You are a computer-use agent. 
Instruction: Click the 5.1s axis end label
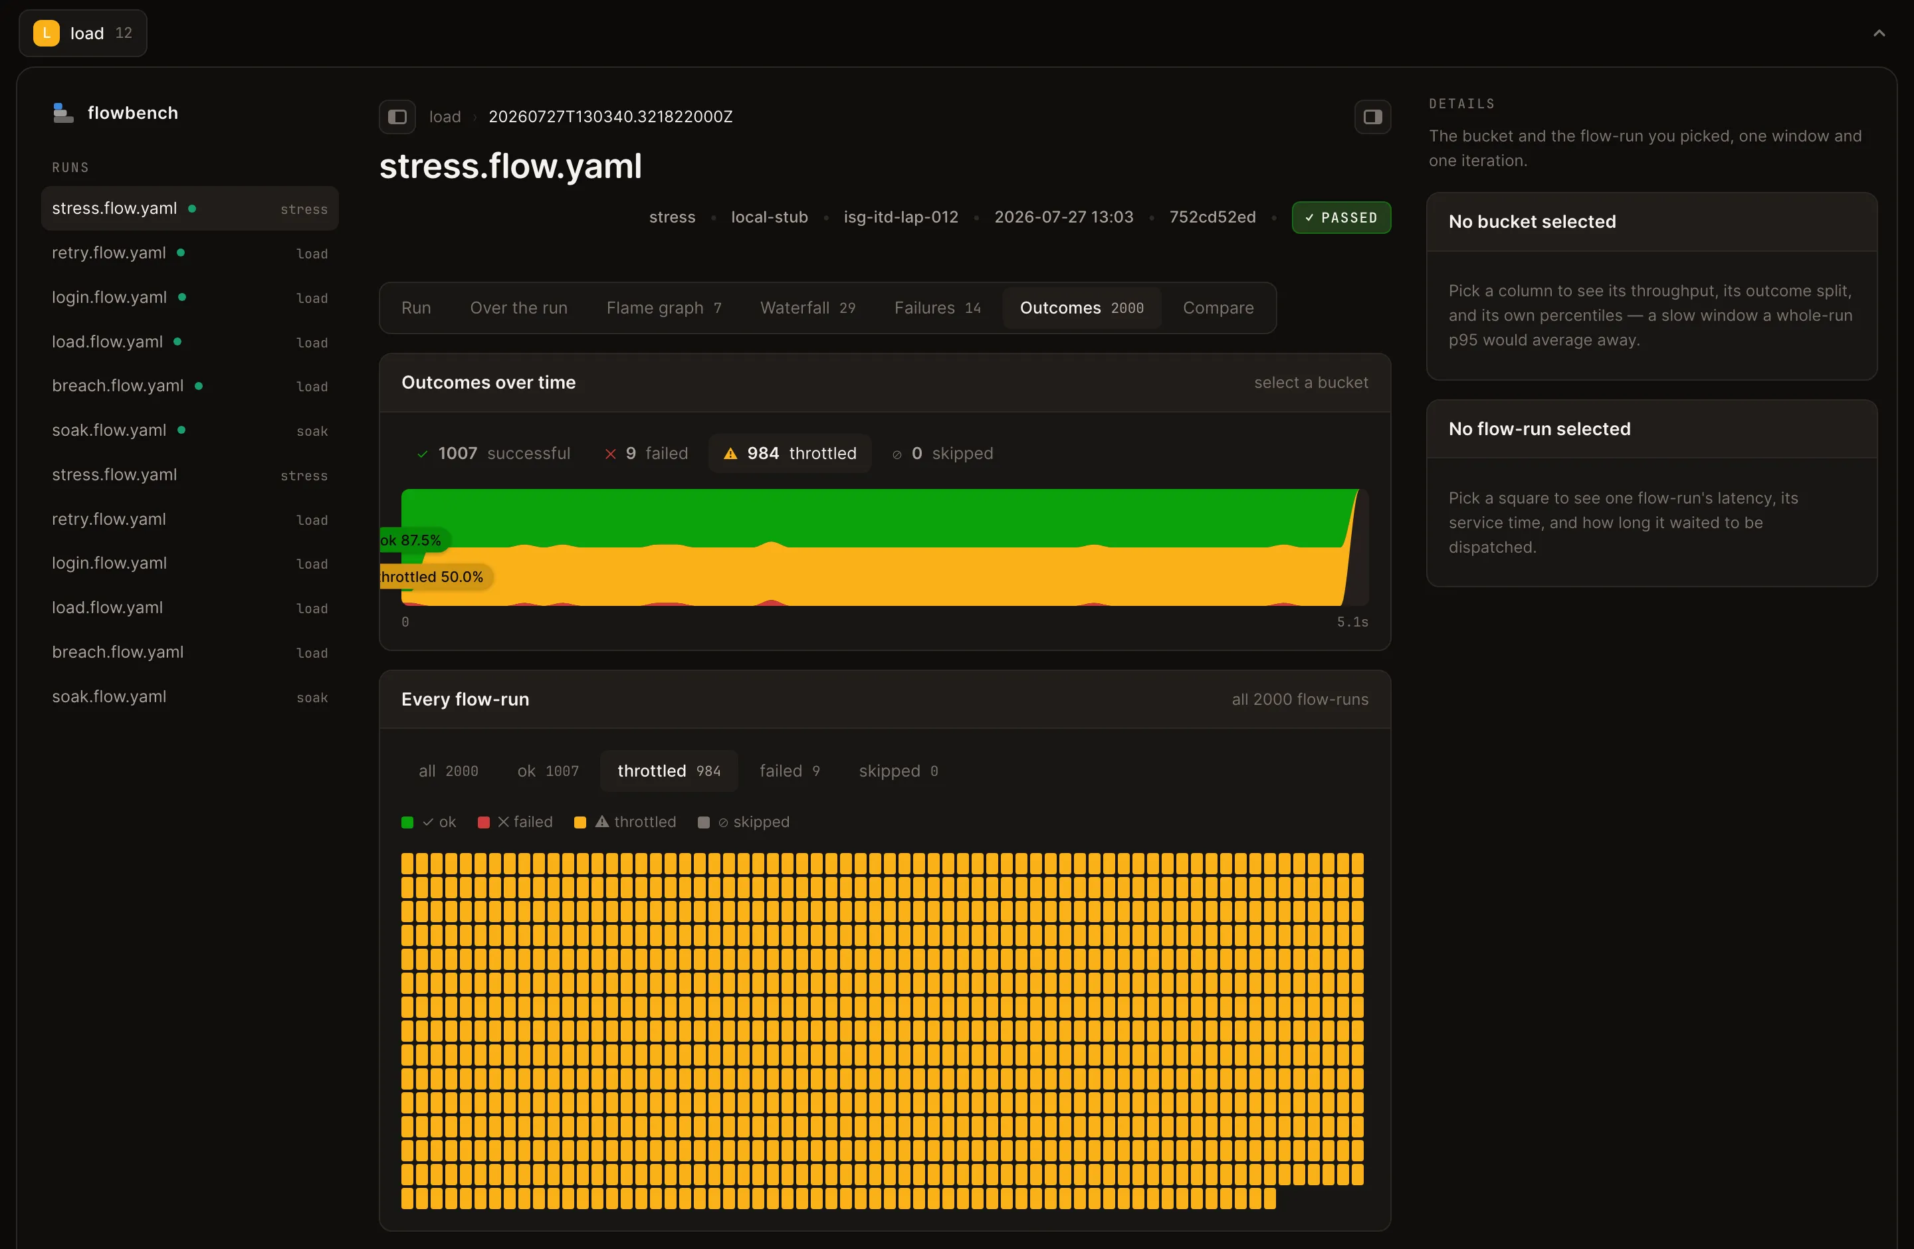[1352, 622]
